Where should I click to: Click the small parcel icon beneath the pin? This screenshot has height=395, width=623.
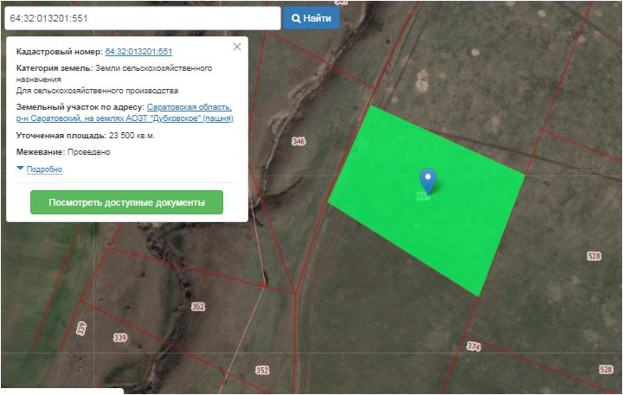click(422, 197)
